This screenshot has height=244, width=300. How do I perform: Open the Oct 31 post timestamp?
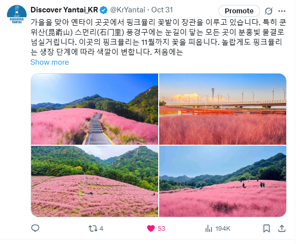[x=162, y=10]
